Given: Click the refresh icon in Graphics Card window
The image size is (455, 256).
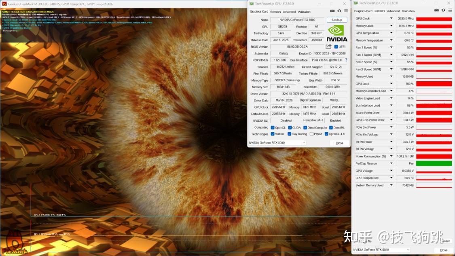Looking at the screenshot, I should tap(339, 11).
